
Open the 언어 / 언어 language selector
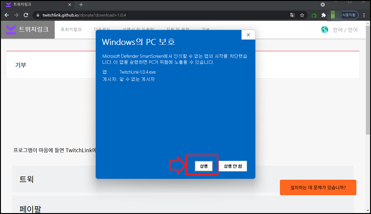click(345, 30)
